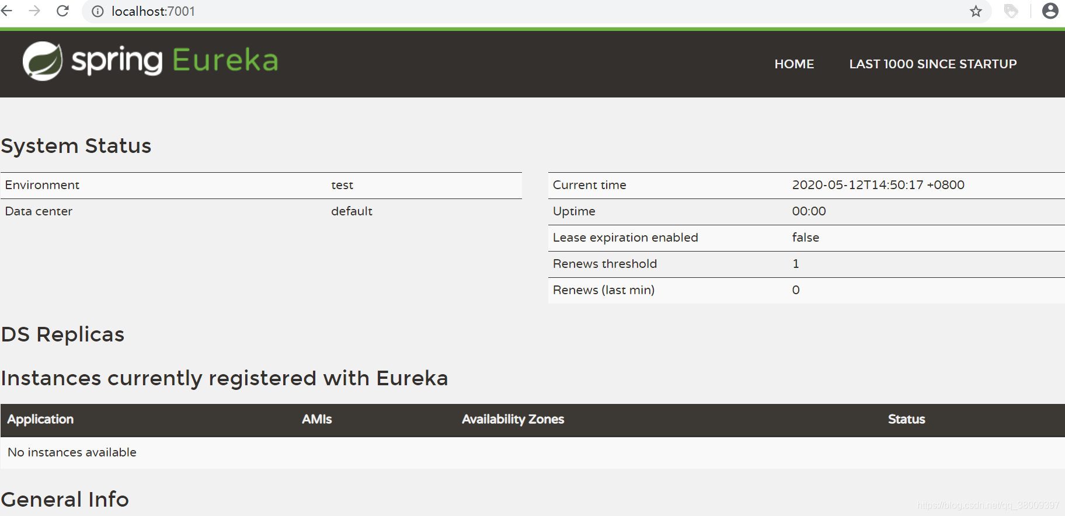Click the Environment value 'test'

[x=342, y=185]
